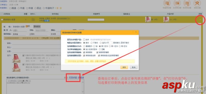The height and width of the screenshot is (94, 206).
Task: Collapse order details with the yellow arrow
Action: [x=200, y=20]
